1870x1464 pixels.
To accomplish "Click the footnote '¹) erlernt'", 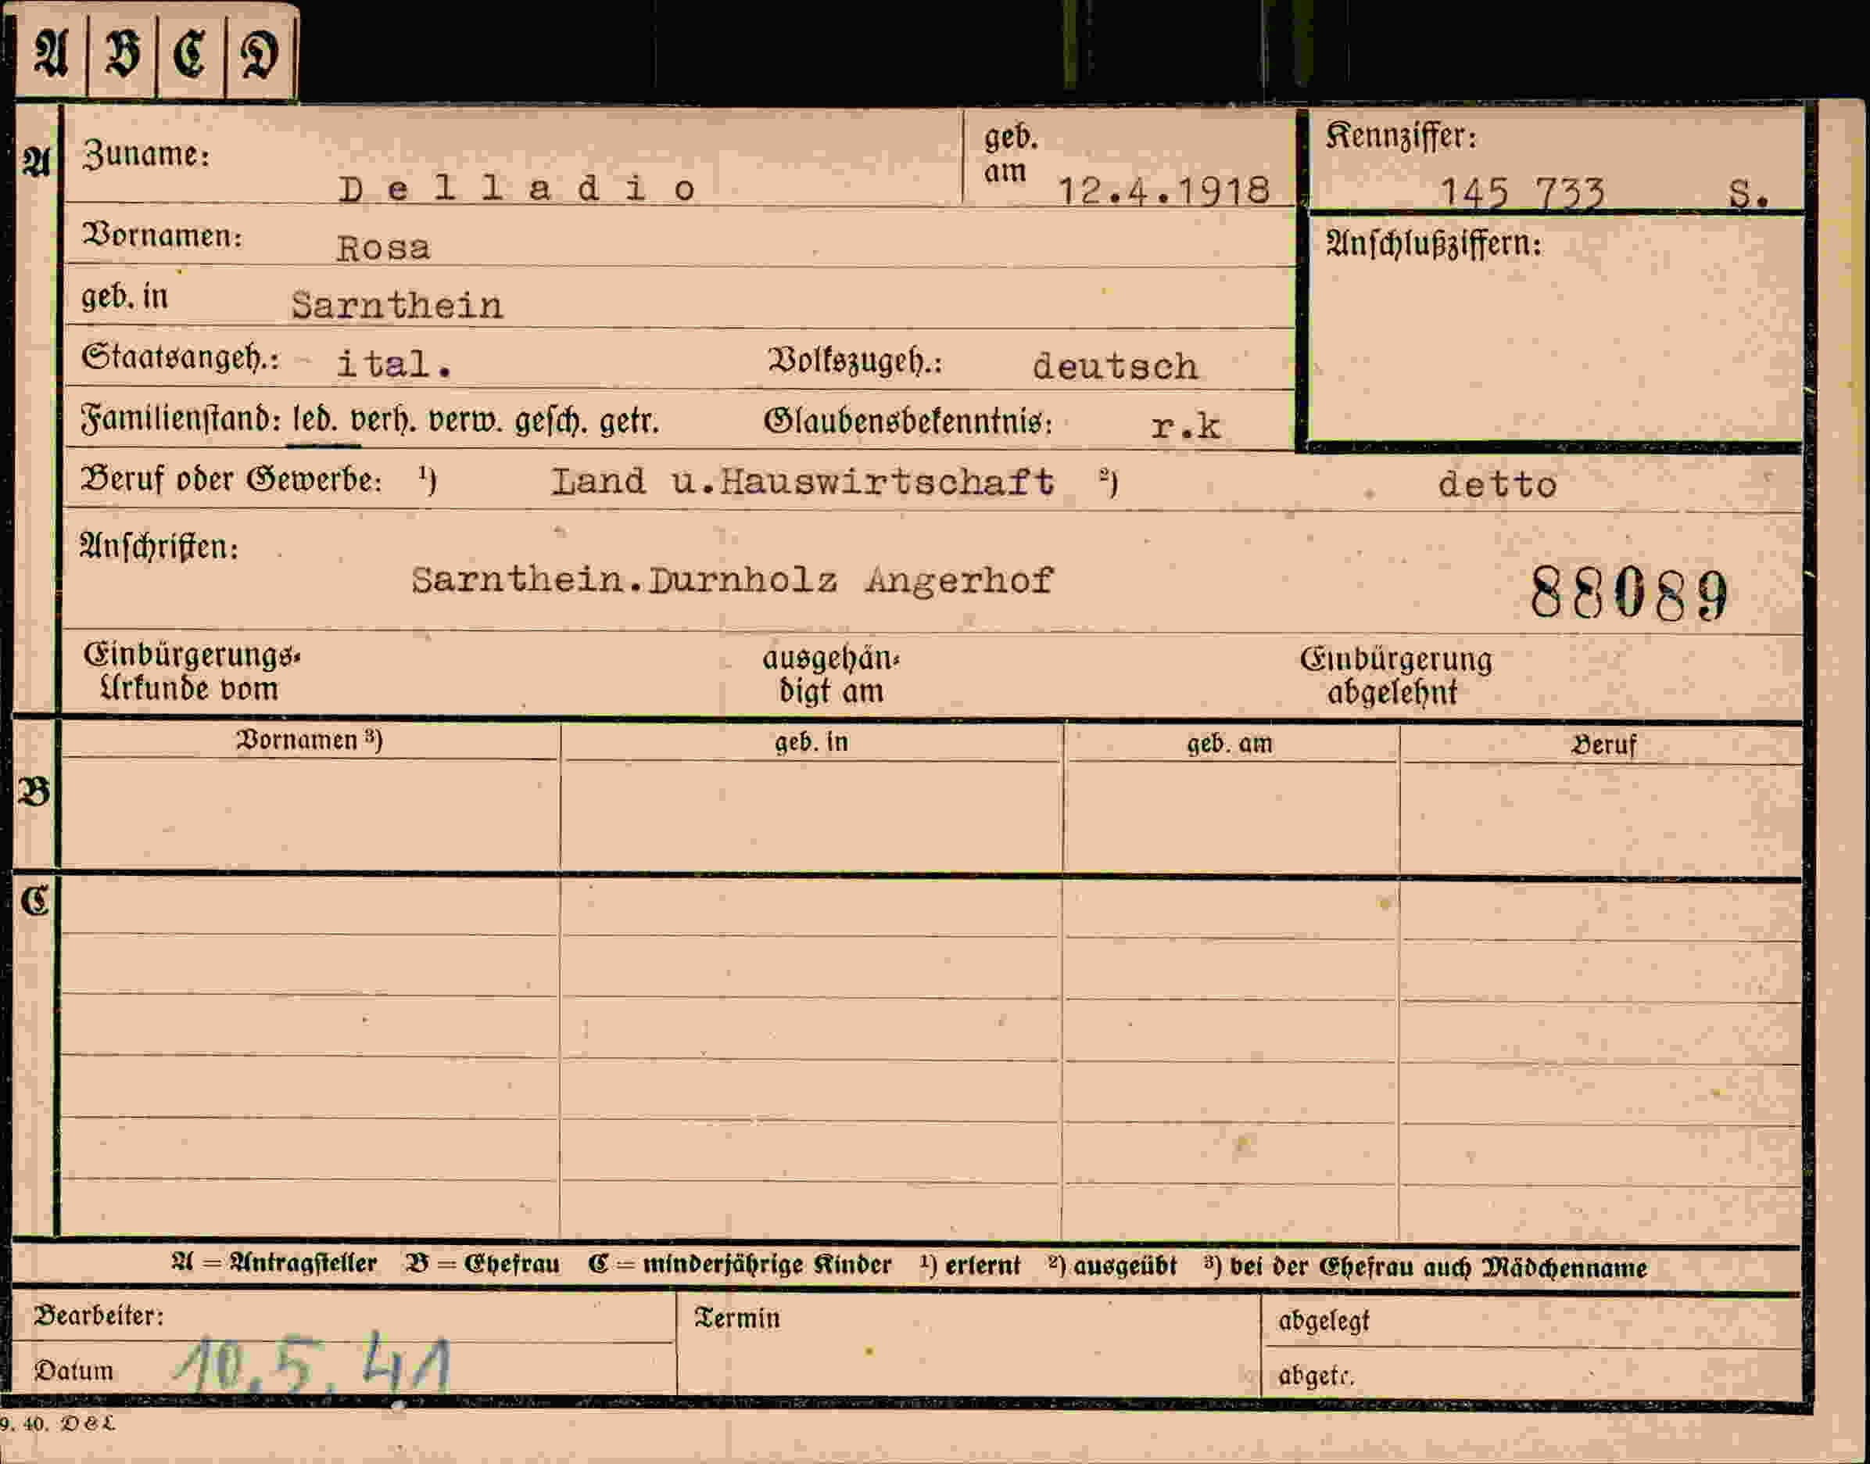I will tap(969, 1266).
